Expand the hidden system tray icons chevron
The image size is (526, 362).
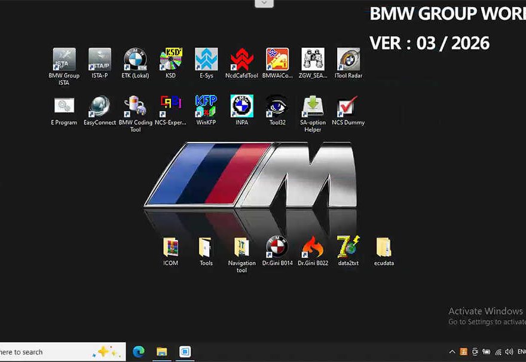pyautogui.click(x=452, y=352)
